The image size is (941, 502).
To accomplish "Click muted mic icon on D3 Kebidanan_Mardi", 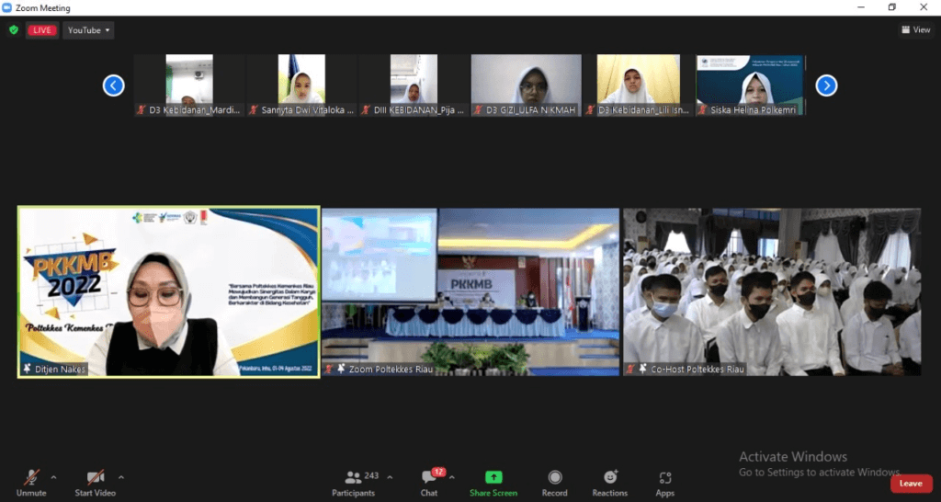I will (142, 110).
